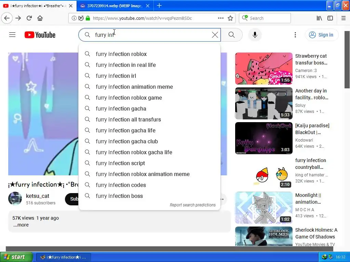
Task: Click the tracking protection shield icon
Action: click(x=81, y=18)
